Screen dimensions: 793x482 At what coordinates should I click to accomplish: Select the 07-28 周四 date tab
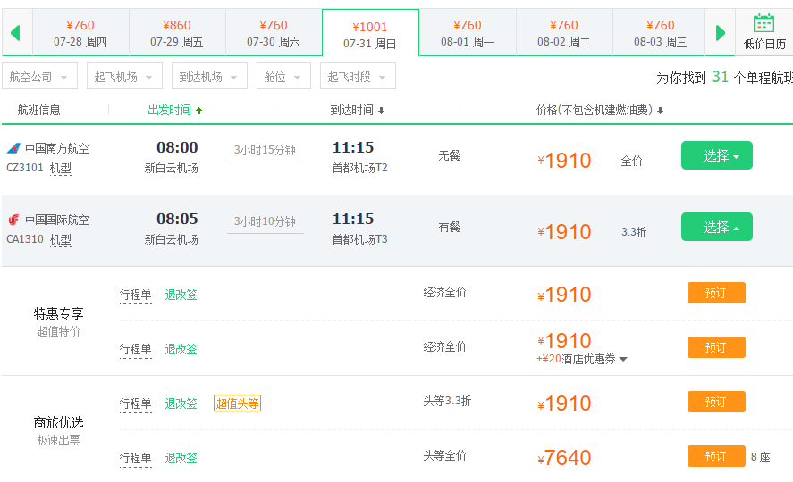pos(80,33)
